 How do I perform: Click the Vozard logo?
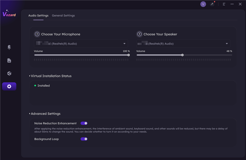(x=9, y=14)
